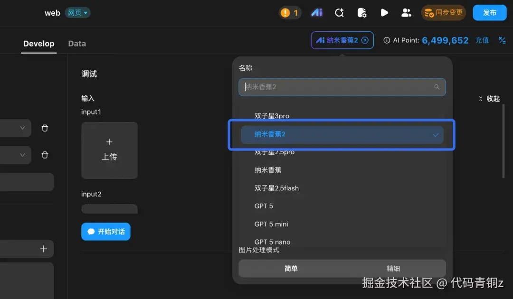
Task: Select GPT 5 mini from model list
Action: pyautogui.click(x=271, y=224)
